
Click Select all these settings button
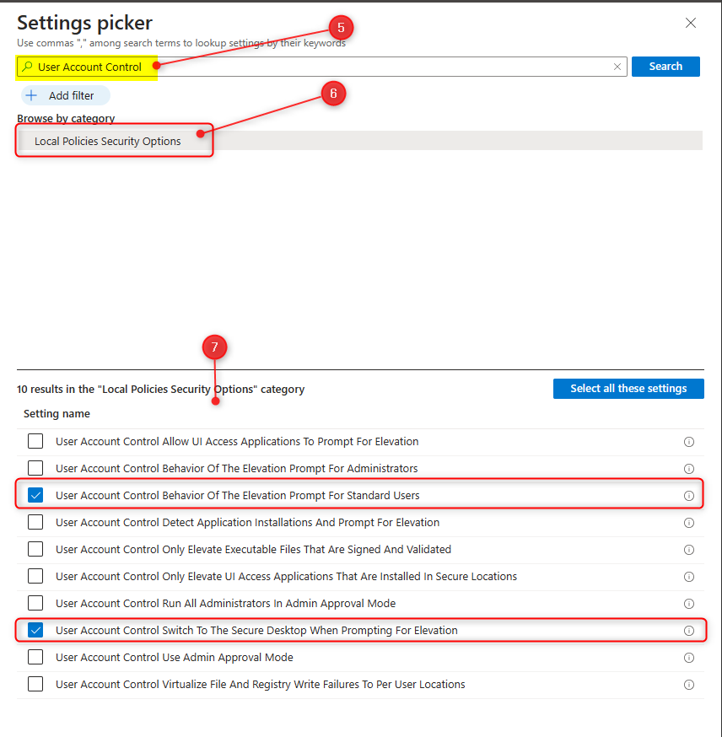tap(628, 389)
